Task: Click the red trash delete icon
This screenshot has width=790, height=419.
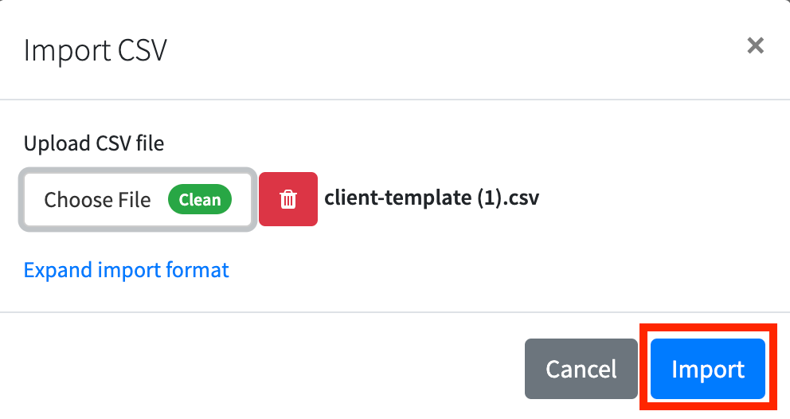Action: click(x=288, y=199)
